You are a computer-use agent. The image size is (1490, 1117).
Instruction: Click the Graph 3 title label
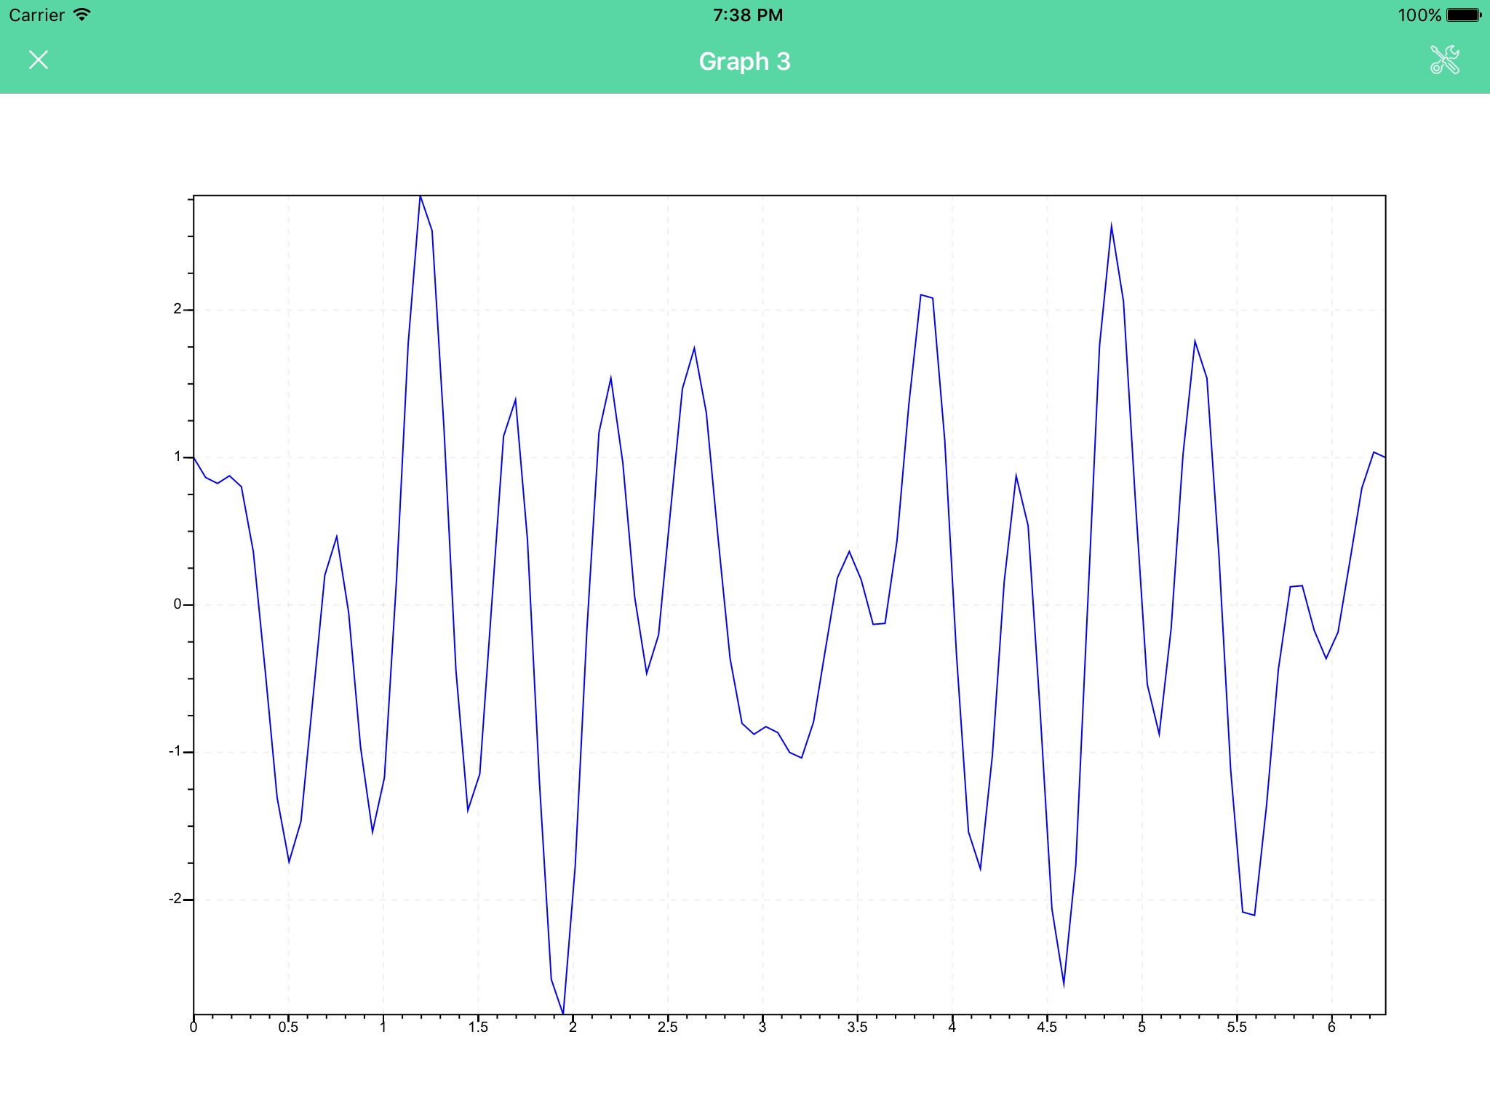tap(744, 61)
